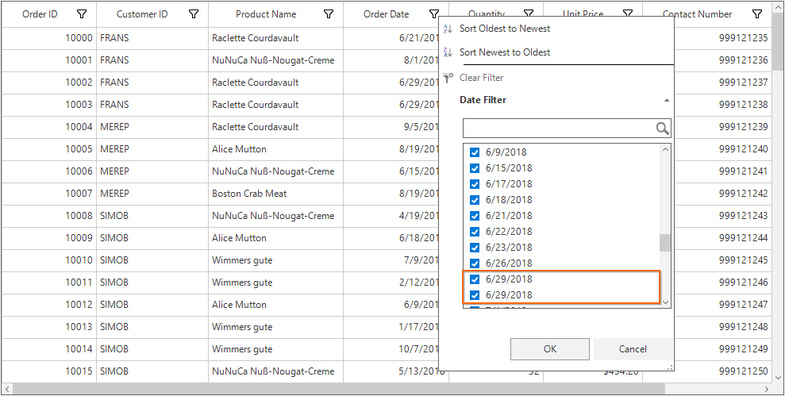This screenshot has height=396, width=785.
Task: Click the Order ID column header
Action: click(x=40, y=14)
